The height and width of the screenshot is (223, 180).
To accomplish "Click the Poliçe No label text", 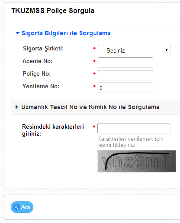I will coord(37,74).
